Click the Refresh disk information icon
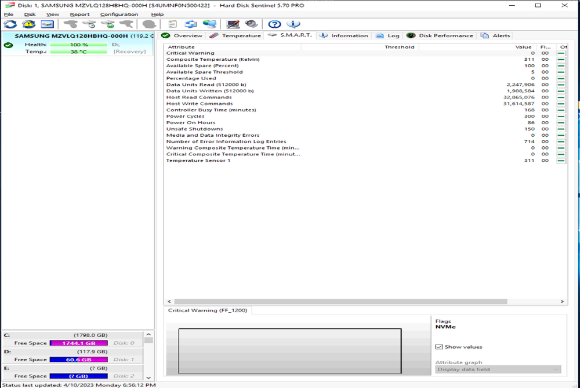580x388 pixels. point(10,24)
